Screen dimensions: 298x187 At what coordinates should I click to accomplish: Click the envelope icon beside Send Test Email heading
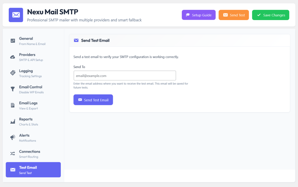[76, 40]
